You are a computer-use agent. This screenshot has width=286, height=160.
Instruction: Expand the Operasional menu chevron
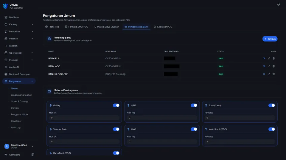coord(32,53)
